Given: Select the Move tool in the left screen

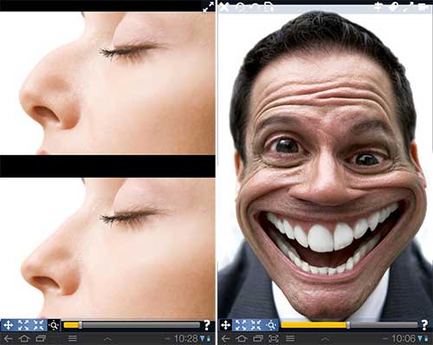Looking at the screenshot, I should click(8, 325).
